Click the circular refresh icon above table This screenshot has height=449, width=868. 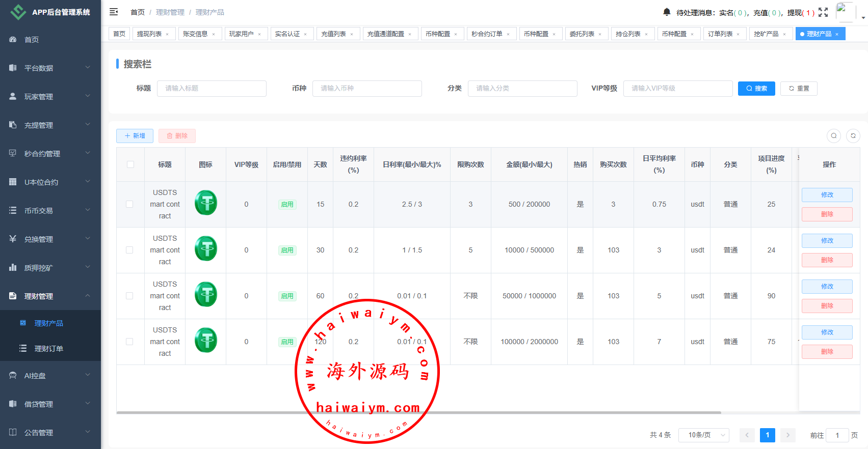[x=853, y=136]
